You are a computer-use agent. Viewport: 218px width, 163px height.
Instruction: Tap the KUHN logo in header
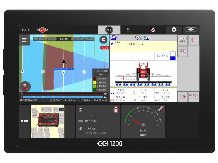[x=42, y=30]
